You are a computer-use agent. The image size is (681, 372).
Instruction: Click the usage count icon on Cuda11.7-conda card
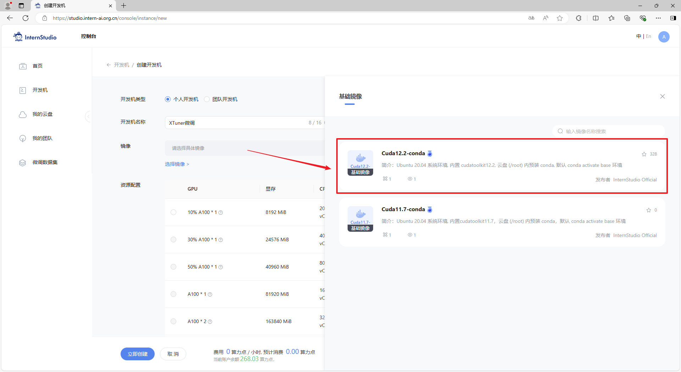tap(385, 235)
